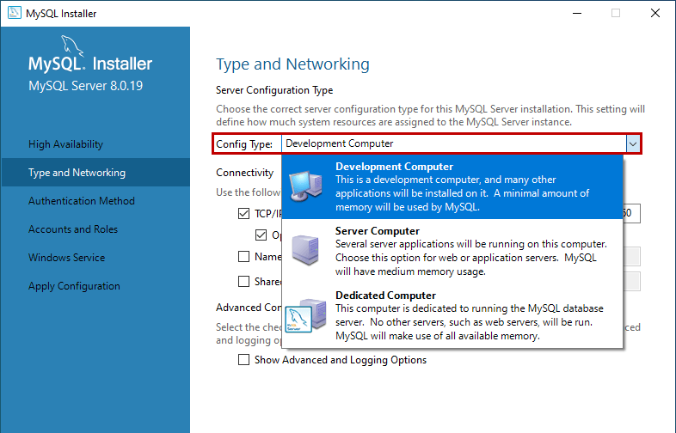Select Type and Networking sidebar step

pyautogui.click(x=95, y=173)
